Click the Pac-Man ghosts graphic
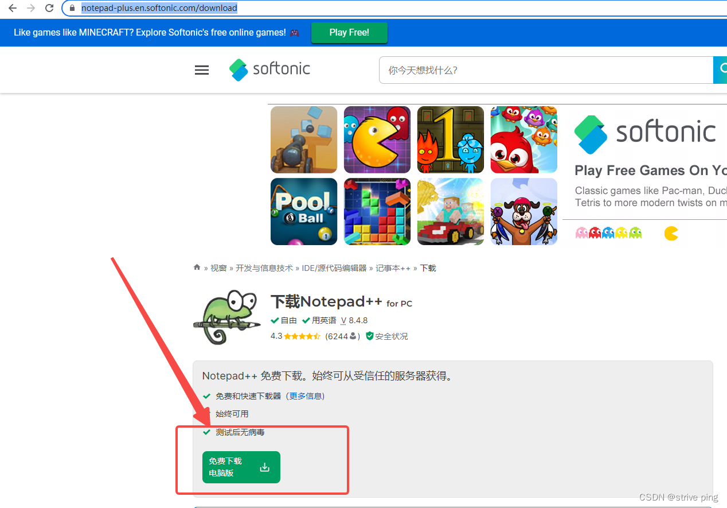Screen dimensions: 727x508 tap(608, 232)
